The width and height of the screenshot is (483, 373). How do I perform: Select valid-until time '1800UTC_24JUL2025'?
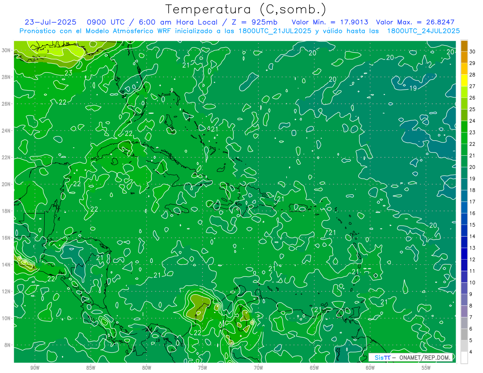coord(423,31)
